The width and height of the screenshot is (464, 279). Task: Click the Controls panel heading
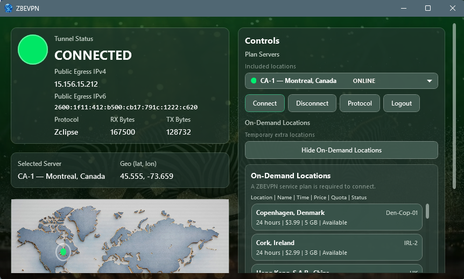coord(262,40)
